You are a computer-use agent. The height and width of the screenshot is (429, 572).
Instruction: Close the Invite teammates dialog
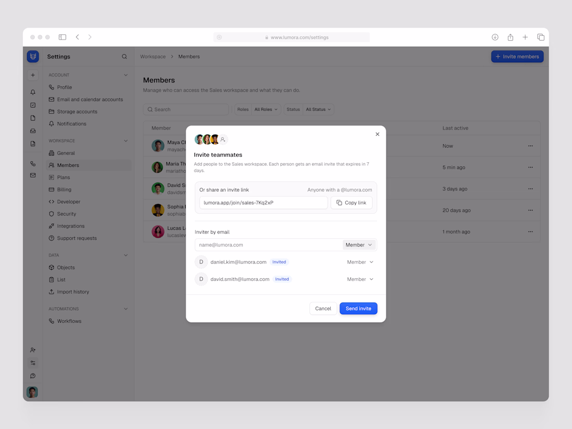(377, 134)
